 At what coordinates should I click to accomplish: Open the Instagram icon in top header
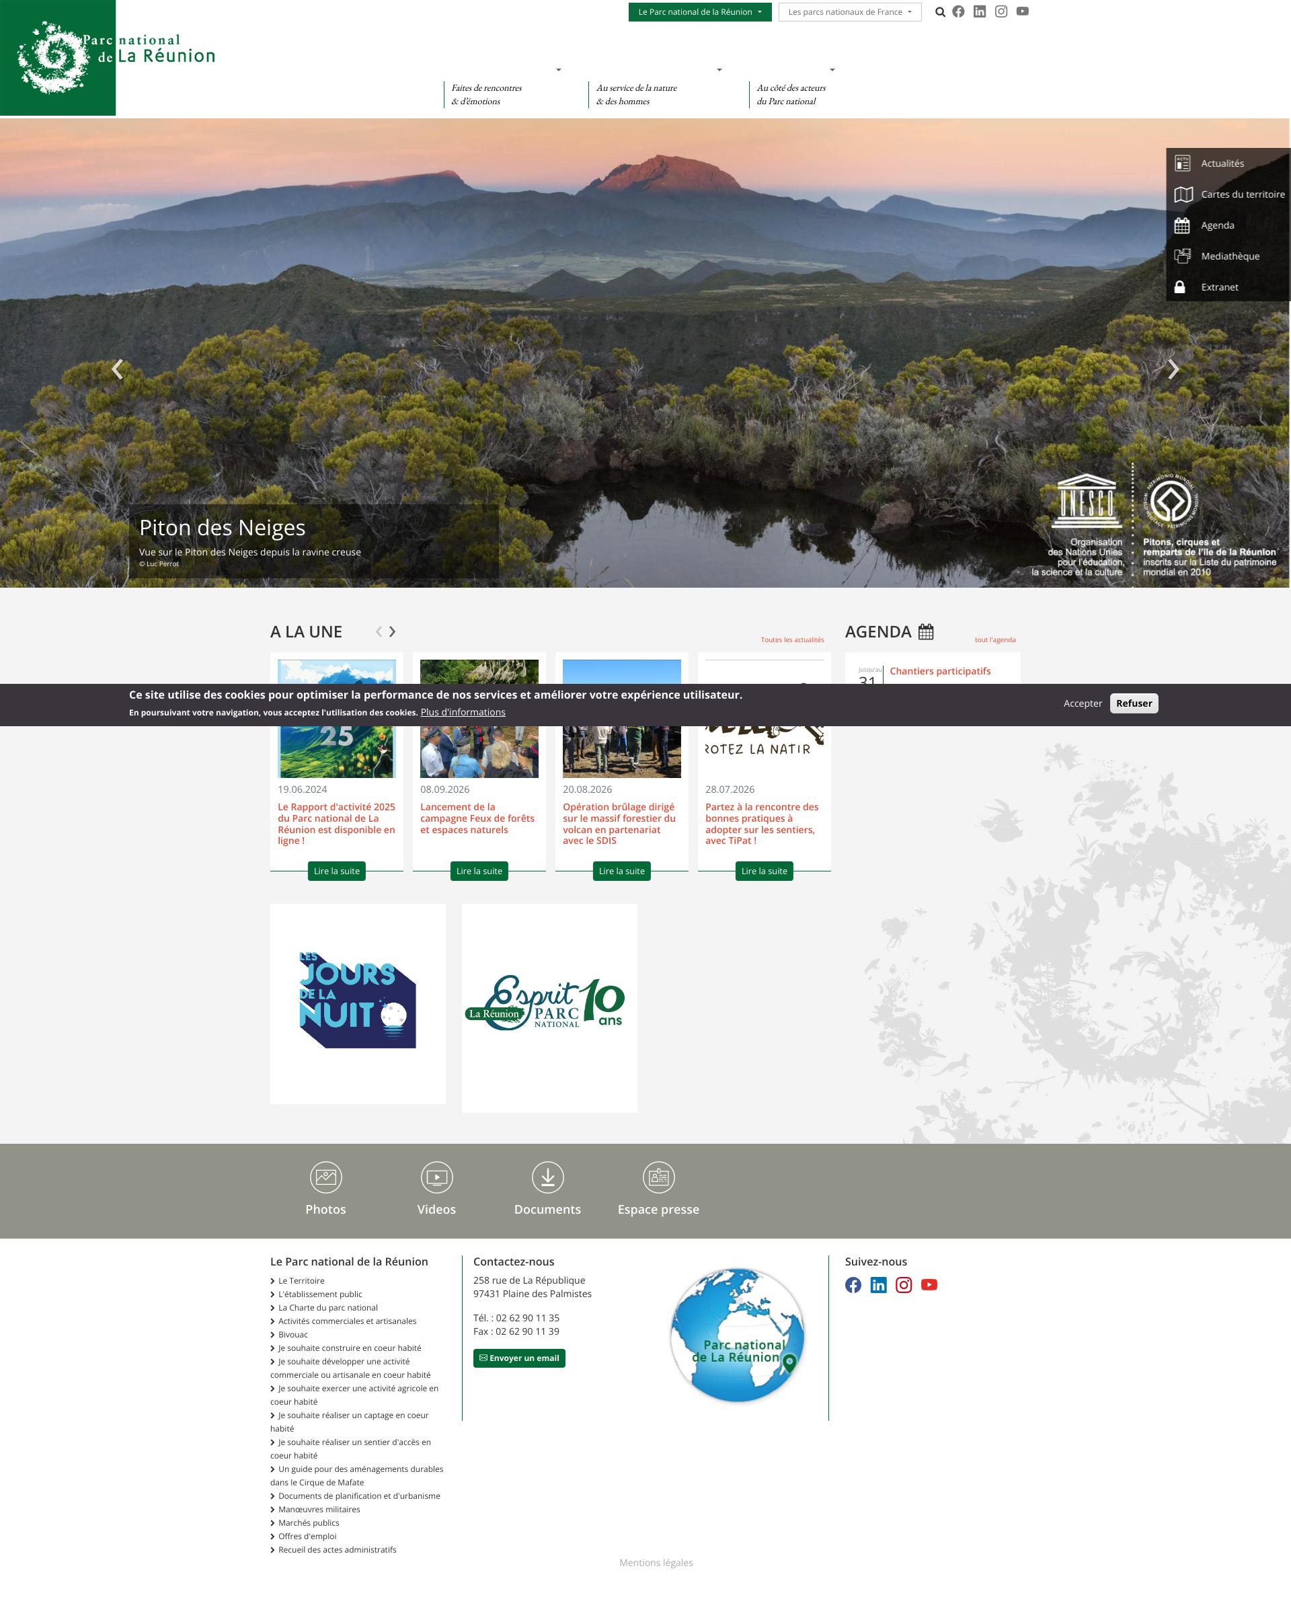pos(1001,12)
